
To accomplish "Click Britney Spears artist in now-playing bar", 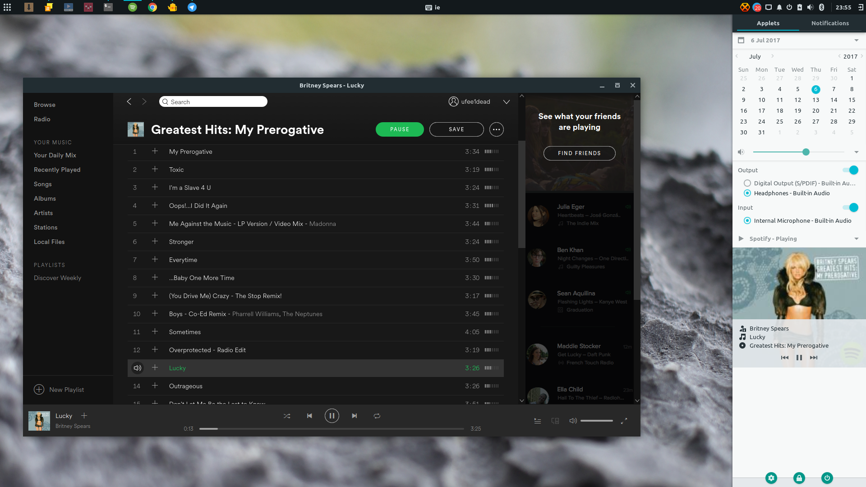I will click(x=73, y=426).
